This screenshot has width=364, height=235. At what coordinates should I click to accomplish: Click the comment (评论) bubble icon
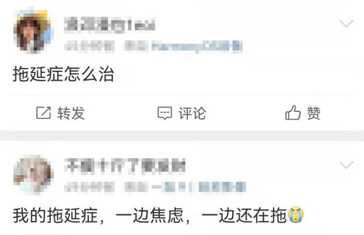(165, 113)
